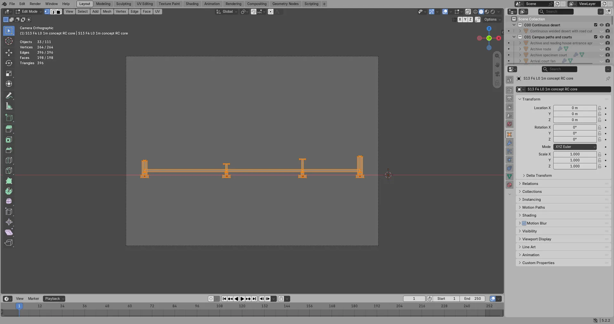Click the Scale X value field
Viewport: 614px width, 324px height.
pyautogui.click(x=575, y=154)
